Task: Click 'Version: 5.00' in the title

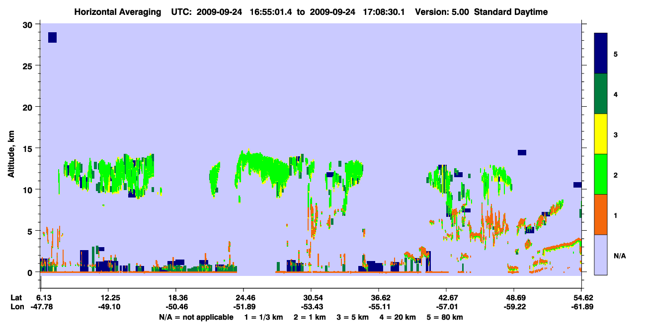Action: coord(442,12)
